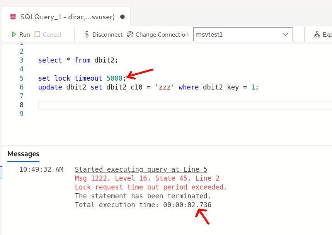The image size is (332, 235).
Task: Open the Explain query plan icon
Action: click(x=316, y=34)
